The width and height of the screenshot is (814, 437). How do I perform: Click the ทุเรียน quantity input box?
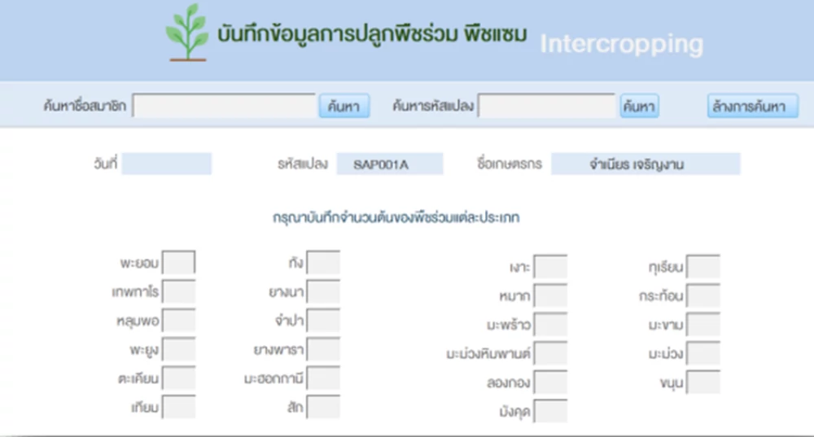[703, 267]
